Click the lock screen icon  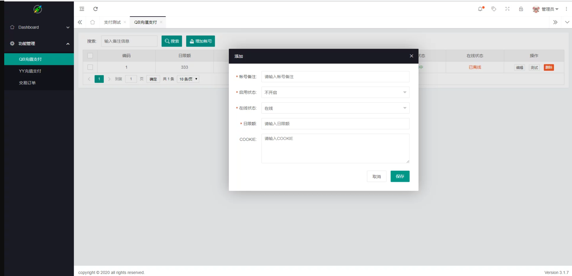(x=521, y=9)
